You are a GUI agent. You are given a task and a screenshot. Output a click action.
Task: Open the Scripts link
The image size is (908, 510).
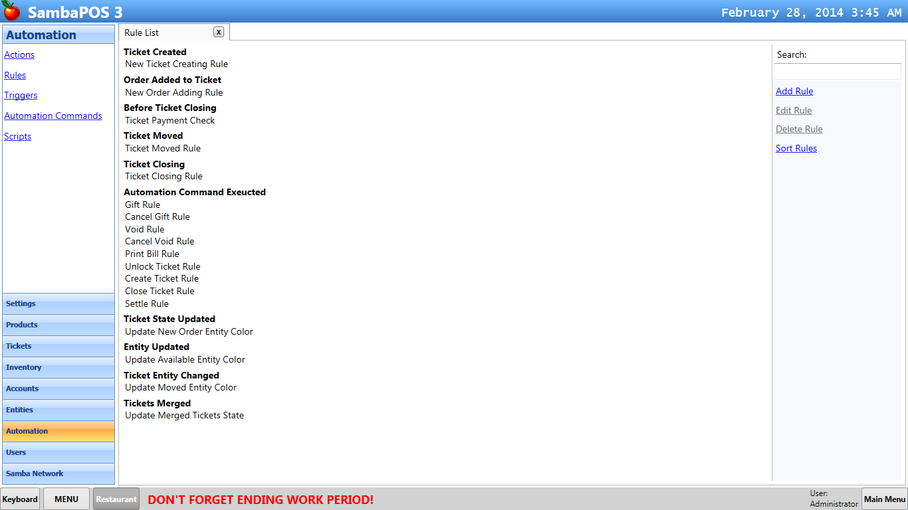pos(18,137)
